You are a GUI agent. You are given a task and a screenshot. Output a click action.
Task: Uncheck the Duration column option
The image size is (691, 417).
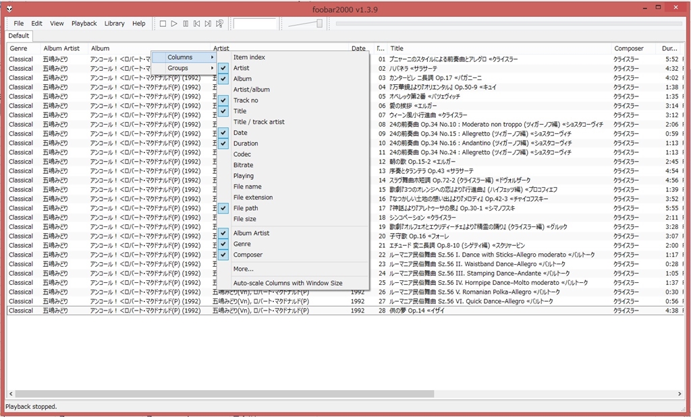(293, 143)
